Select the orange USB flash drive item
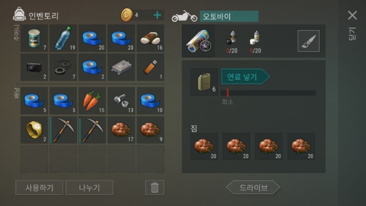The width and height of the screenshot is (366, 206). (x=150, y=67)
